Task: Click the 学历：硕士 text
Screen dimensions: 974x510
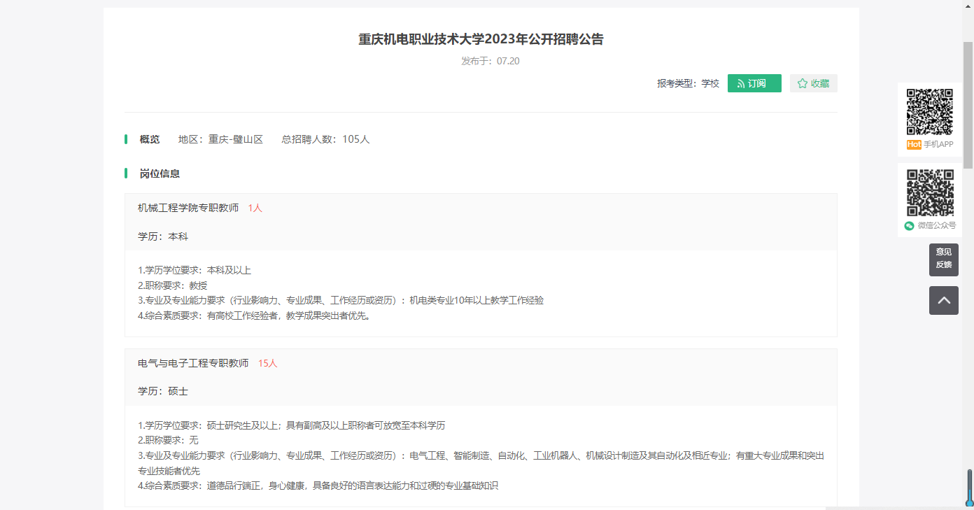Action: pyautogui.click(x=163, y=391)
